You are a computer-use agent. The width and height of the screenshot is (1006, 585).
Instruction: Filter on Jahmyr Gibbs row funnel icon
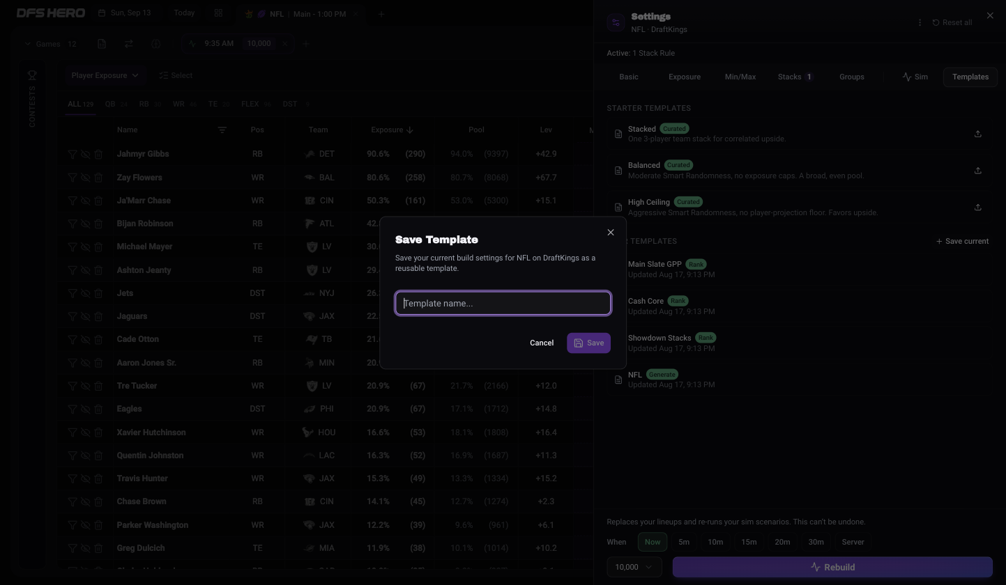coord(73,155)
